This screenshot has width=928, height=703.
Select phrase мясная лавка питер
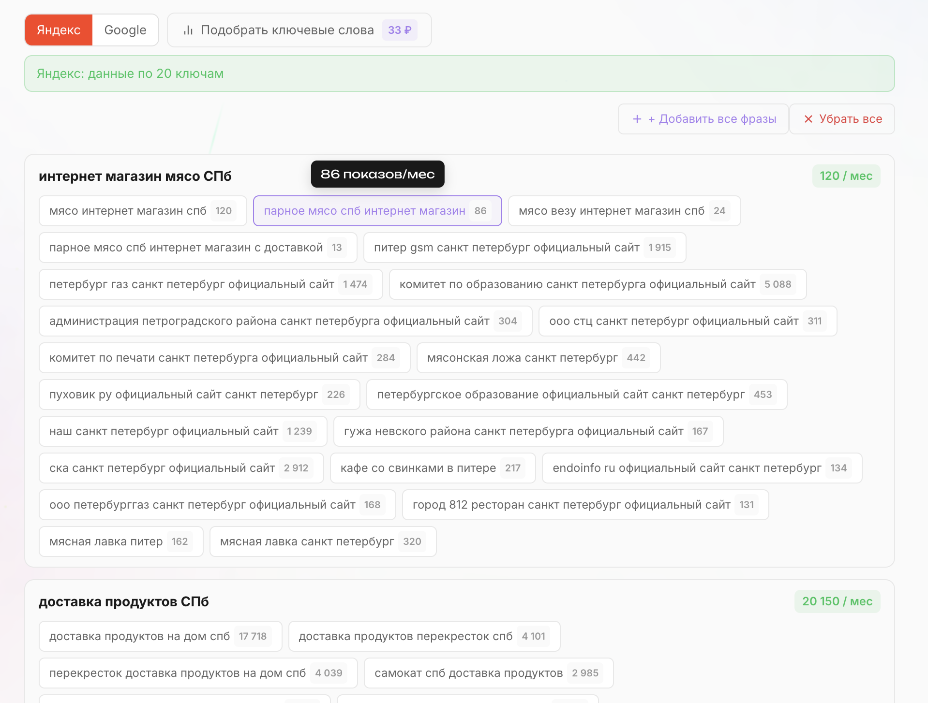click(121, 542)
